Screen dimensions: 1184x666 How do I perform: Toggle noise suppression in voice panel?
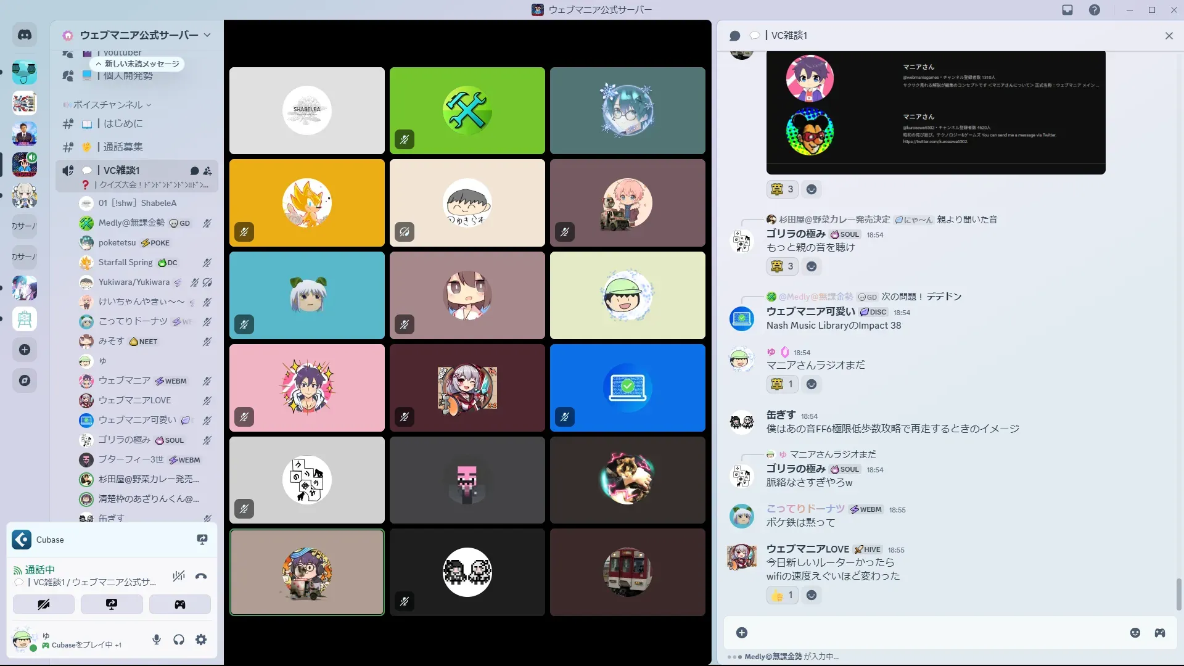pyautogui.click(x=179, y=577)
